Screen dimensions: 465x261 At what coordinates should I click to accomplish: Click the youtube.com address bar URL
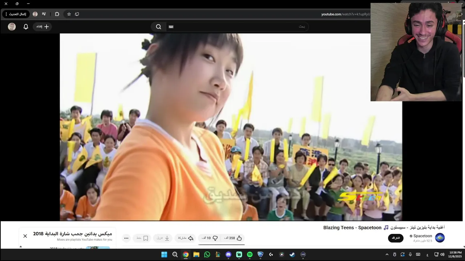pyautogui.click(x=345, y=14)
